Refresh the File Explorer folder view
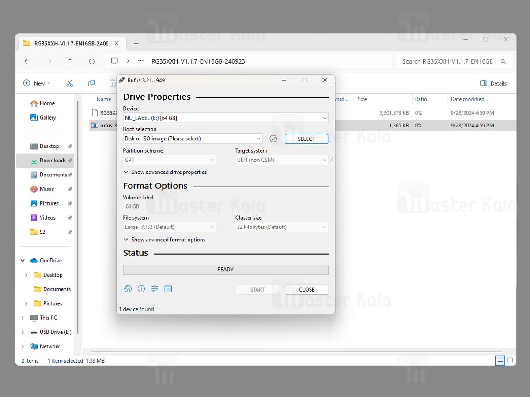 pyautogui.click(x=91, y=61)
